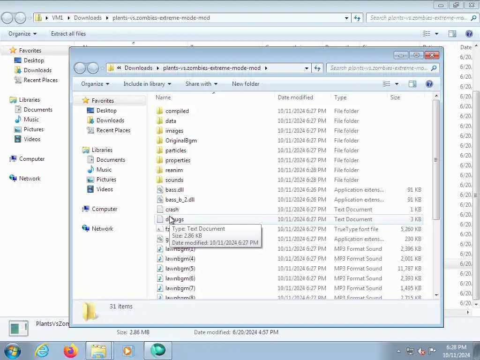Select Documents in front window Libraries
This screenshot has height=360, width=480.
106,159
